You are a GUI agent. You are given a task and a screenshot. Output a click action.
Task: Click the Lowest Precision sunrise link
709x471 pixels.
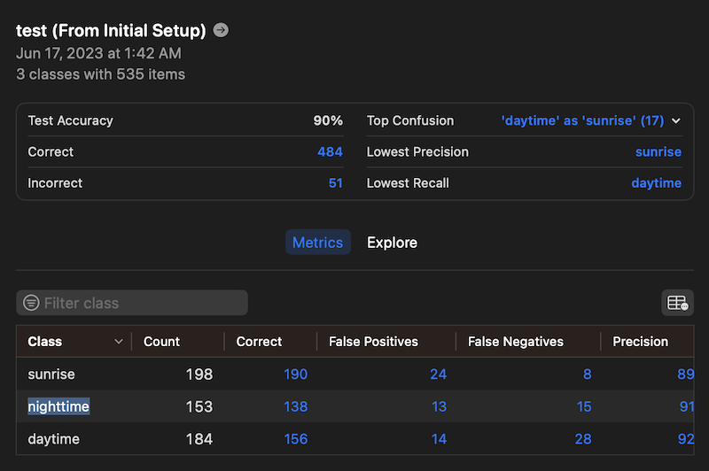(x=658, y=151)
